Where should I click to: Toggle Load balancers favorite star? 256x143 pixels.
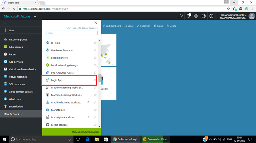[95, 57]
